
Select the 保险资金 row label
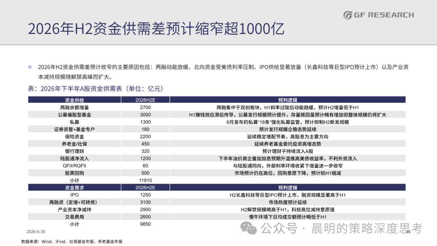[x=74, y=136]
